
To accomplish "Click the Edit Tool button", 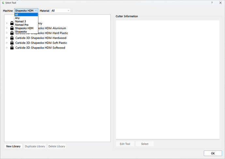I will 125,144.
